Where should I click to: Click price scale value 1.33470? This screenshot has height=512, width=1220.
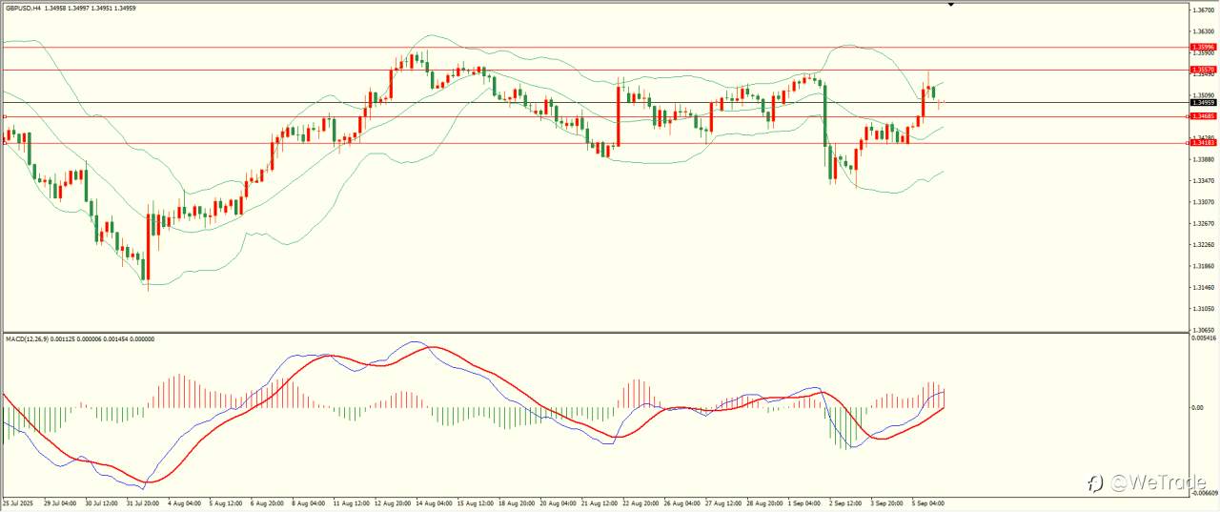(x=1202, y=181)
